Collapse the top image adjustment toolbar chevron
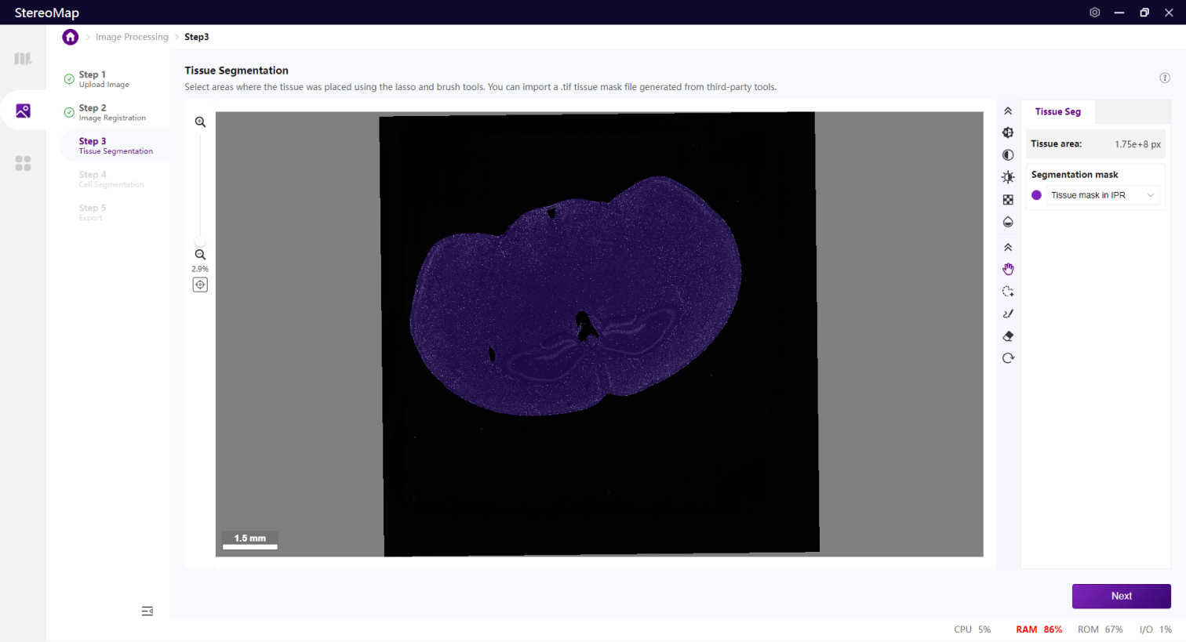 1008,111
